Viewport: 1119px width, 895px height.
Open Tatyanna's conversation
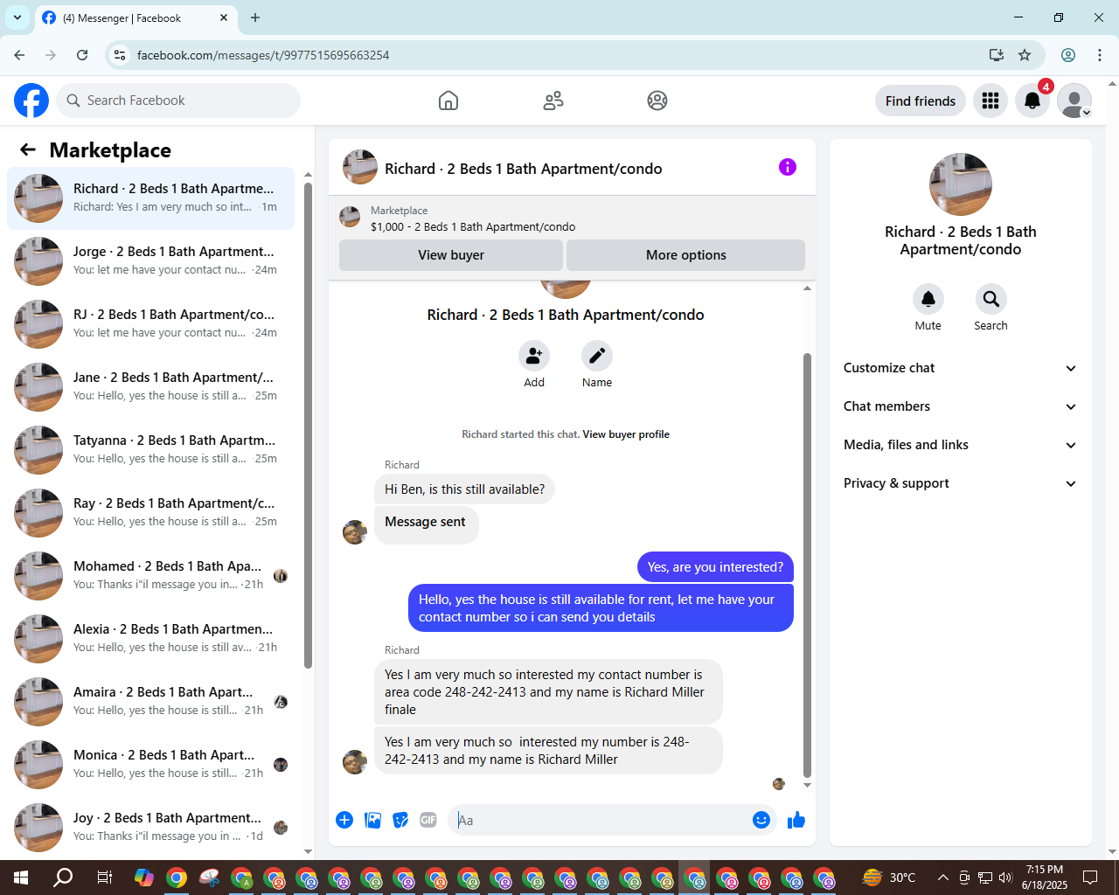coord(151,449)
